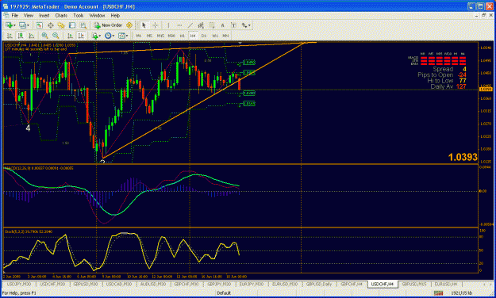This screenshot has width=496, height=298.
Task: Switch to the GBPCHF,H4 chart tab
Action: 351,284
